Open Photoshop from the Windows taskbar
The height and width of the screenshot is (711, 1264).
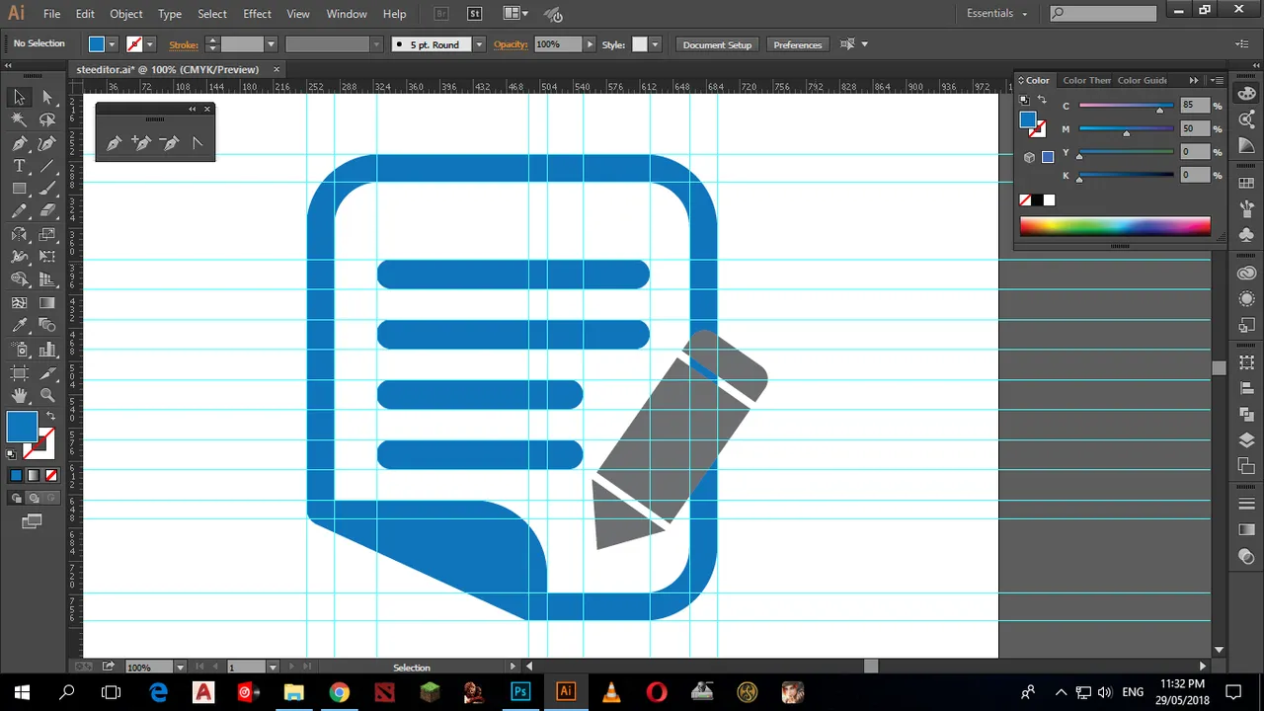pos(520,692)
